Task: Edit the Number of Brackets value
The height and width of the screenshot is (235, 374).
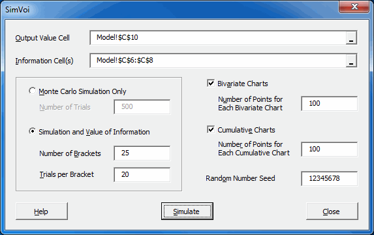Action: [x=142, y=153]
